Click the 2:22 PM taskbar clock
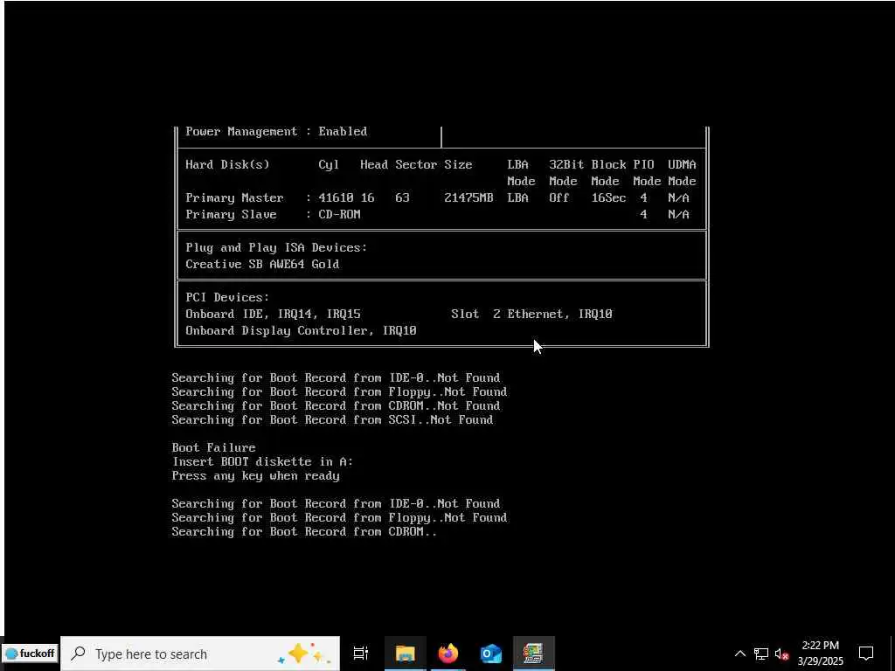The width and height of the screenshot is (895, 671). point(820,646)
